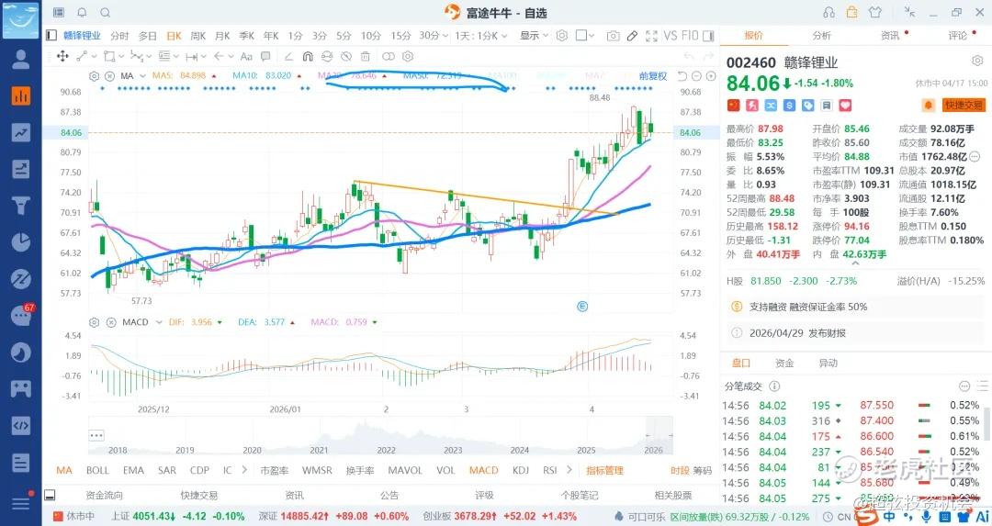
Task: Open the headset customer service icon
Action: [x=829, y=12]
